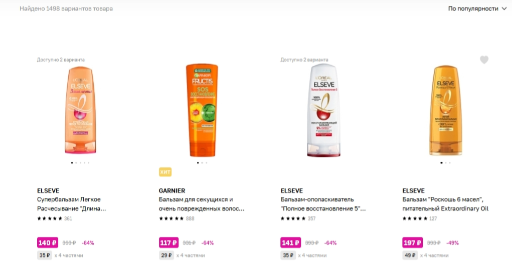Click the 140 ₽ price tag
The image size is (512, 274).
pos(48,242)
